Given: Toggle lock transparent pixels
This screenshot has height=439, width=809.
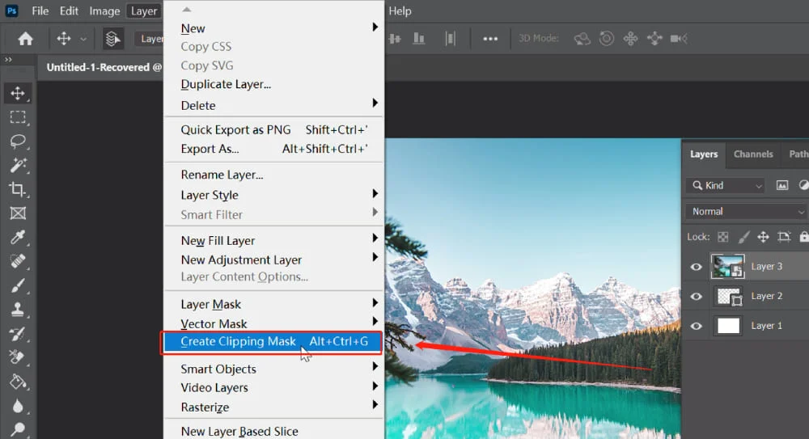Looking at the screenshot, I should pyautogui.click(x=722, y=237).
